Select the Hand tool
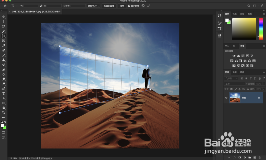Screen dimensions: 266x160 (x=3, y=108)
